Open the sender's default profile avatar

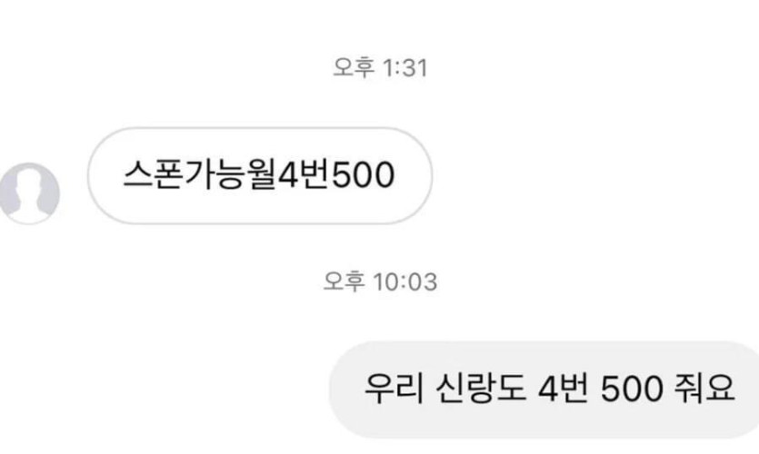coord(29,193)
